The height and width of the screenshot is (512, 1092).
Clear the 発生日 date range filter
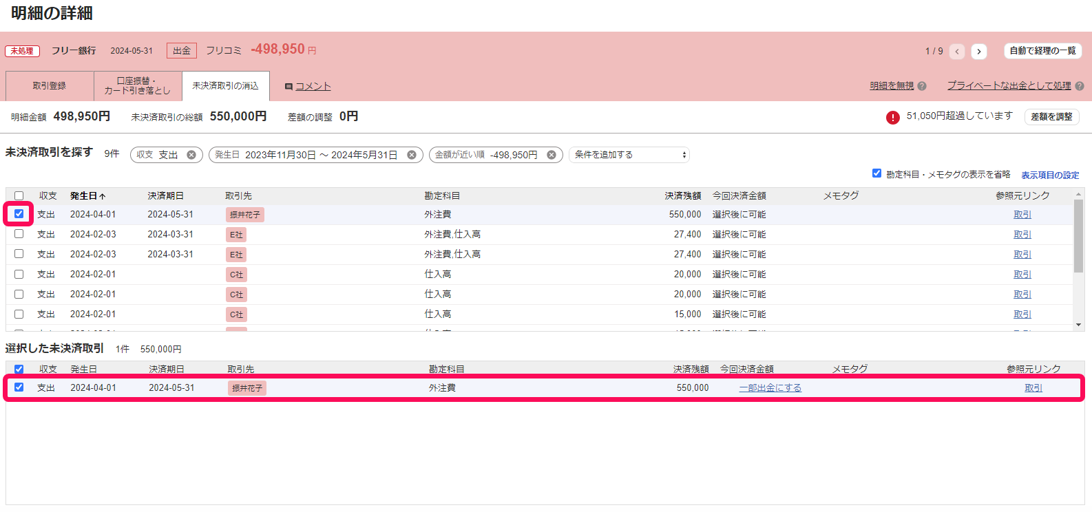tap(412, 155)
